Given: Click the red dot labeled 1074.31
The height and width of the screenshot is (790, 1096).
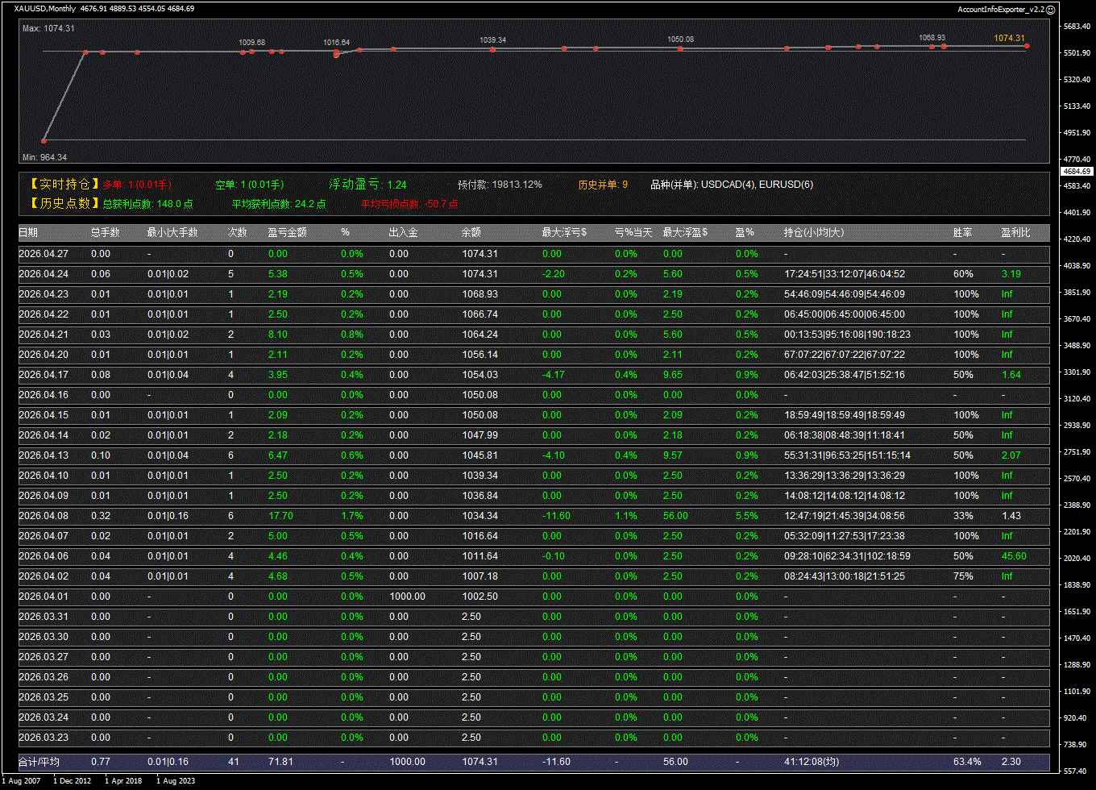Looking at the screenshot, I should tap(1027, 46).
